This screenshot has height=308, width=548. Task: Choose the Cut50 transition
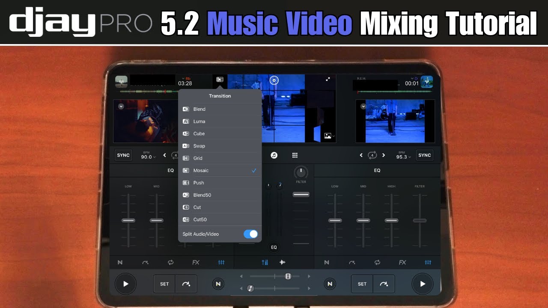pos(220,219)
